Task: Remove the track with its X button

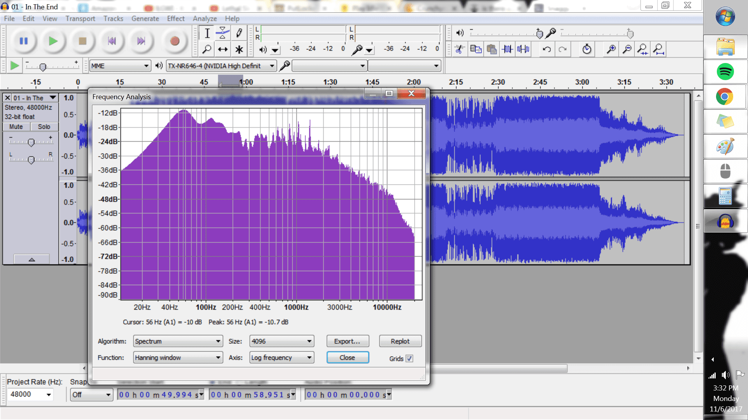Action: click(x=7, y=98)
